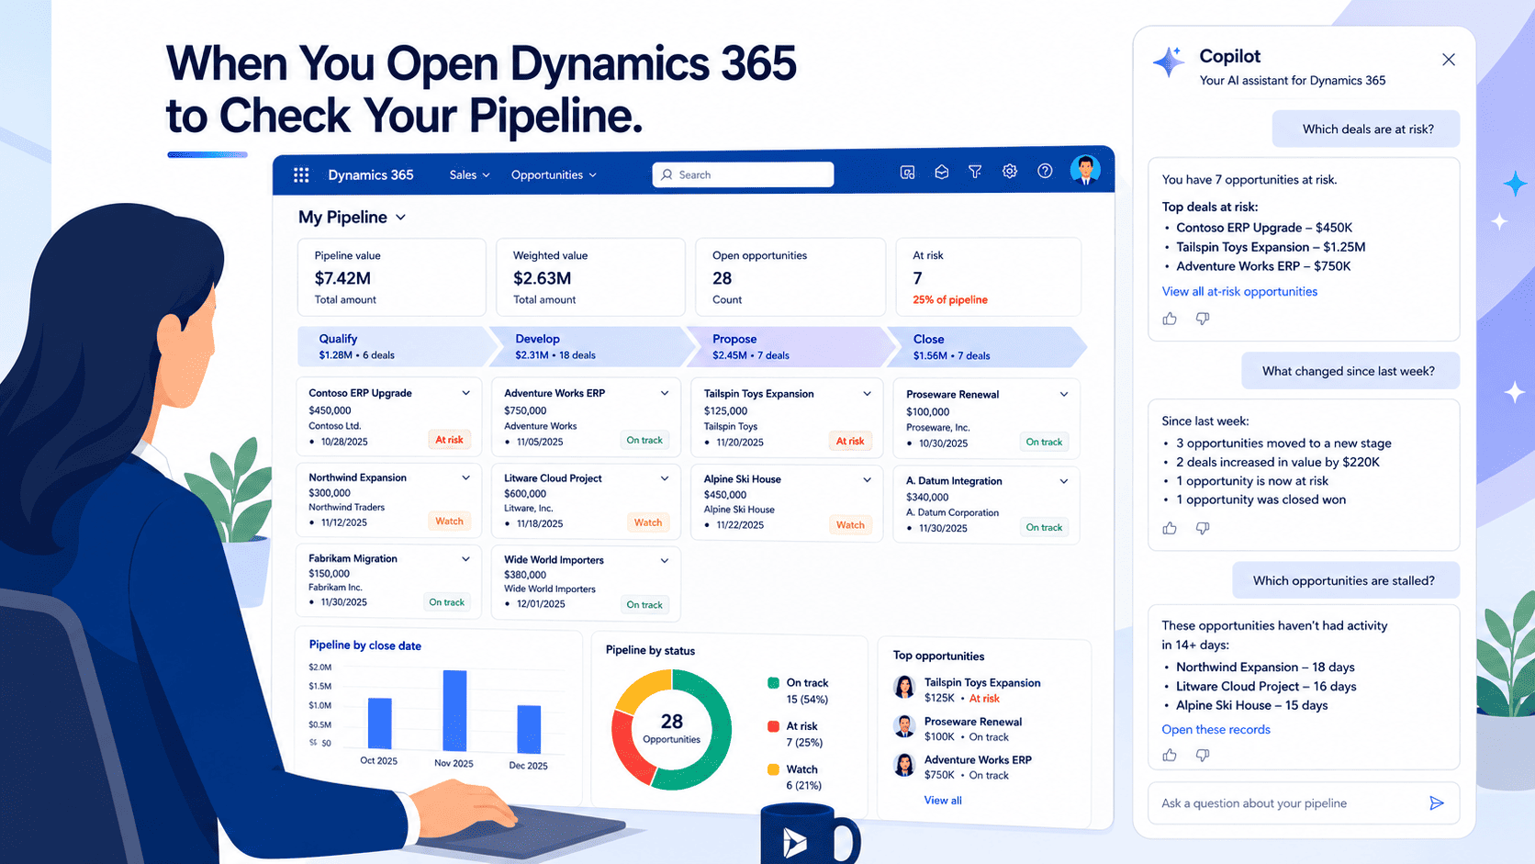
Task: Click the help question mark icon
Action: tap(1045, 171)
